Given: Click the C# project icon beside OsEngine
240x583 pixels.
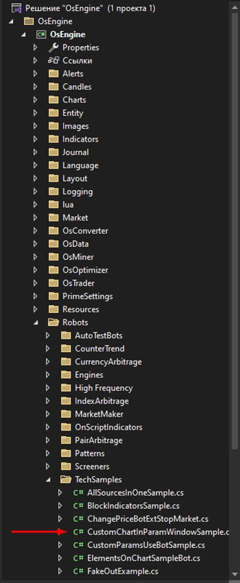Looking at the screenshot, I should (42, 34).
